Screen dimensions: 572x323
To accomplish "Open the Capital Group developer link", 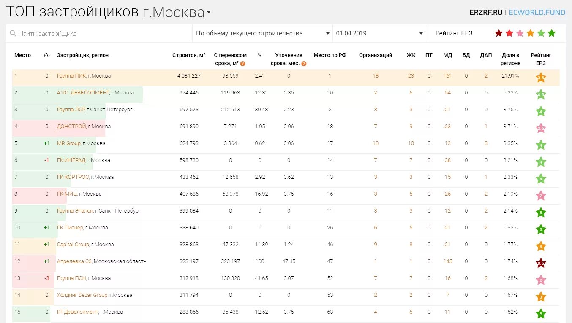I will [x=73, y=245].
